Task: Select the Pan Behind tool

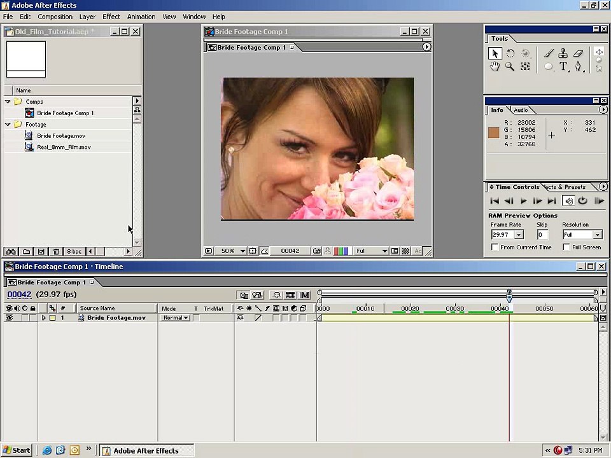Action: pos(525,66)
